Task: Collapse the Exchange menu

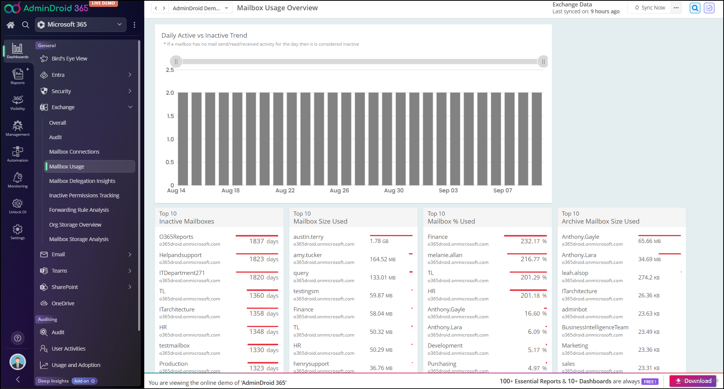Action: [87, 107]
